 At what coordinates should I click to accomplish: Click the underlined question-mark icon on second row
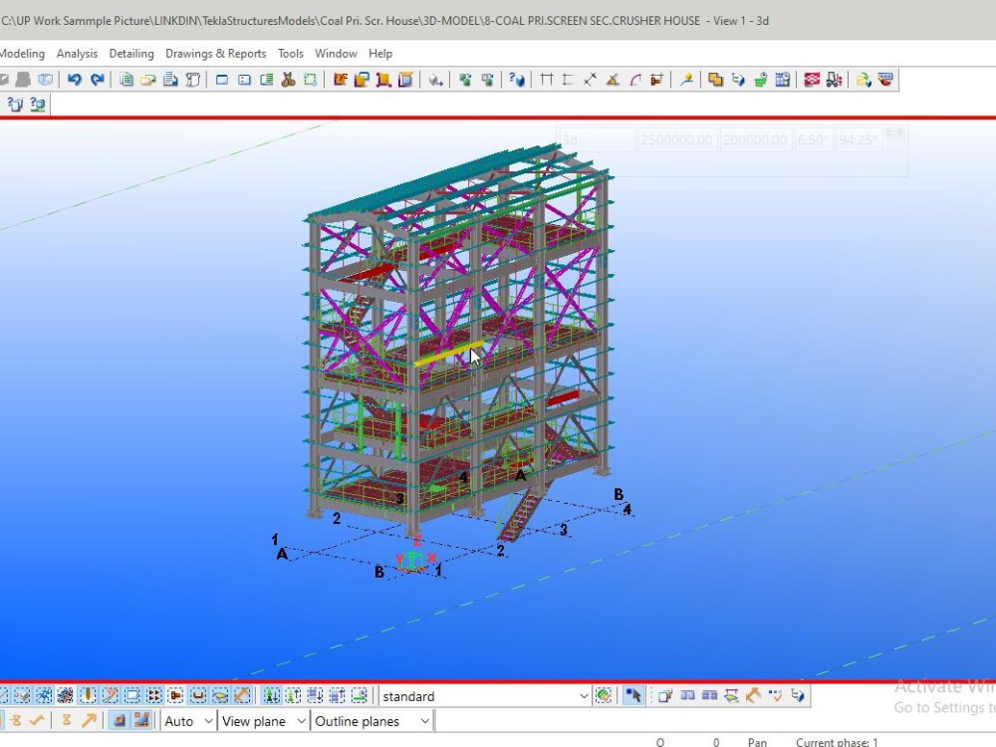(x=38, y=105)
